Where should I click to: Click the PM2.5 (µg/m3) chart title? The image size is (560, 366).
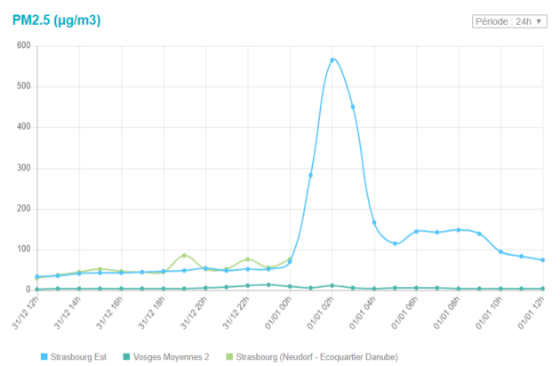[x=62, y=18]
